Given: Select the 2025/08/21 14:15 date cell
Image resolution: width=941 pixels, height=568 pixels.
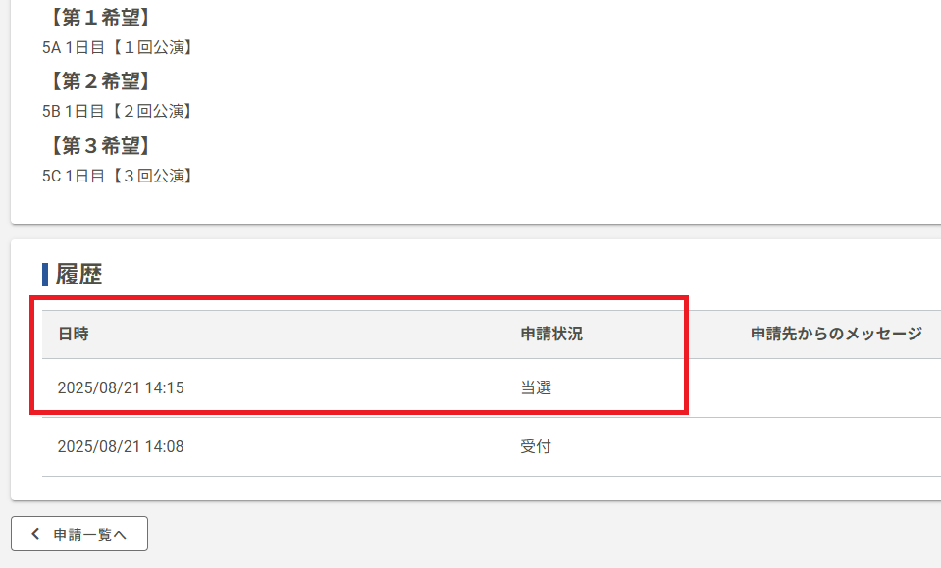Looking at the screenshot, I should (x=121, y=387).
